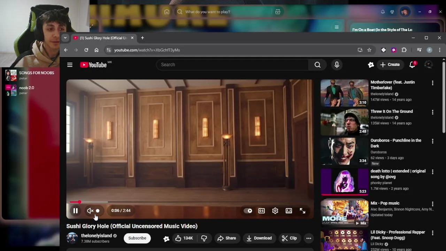Open thelonelyisland channel name link

[97, 236]
